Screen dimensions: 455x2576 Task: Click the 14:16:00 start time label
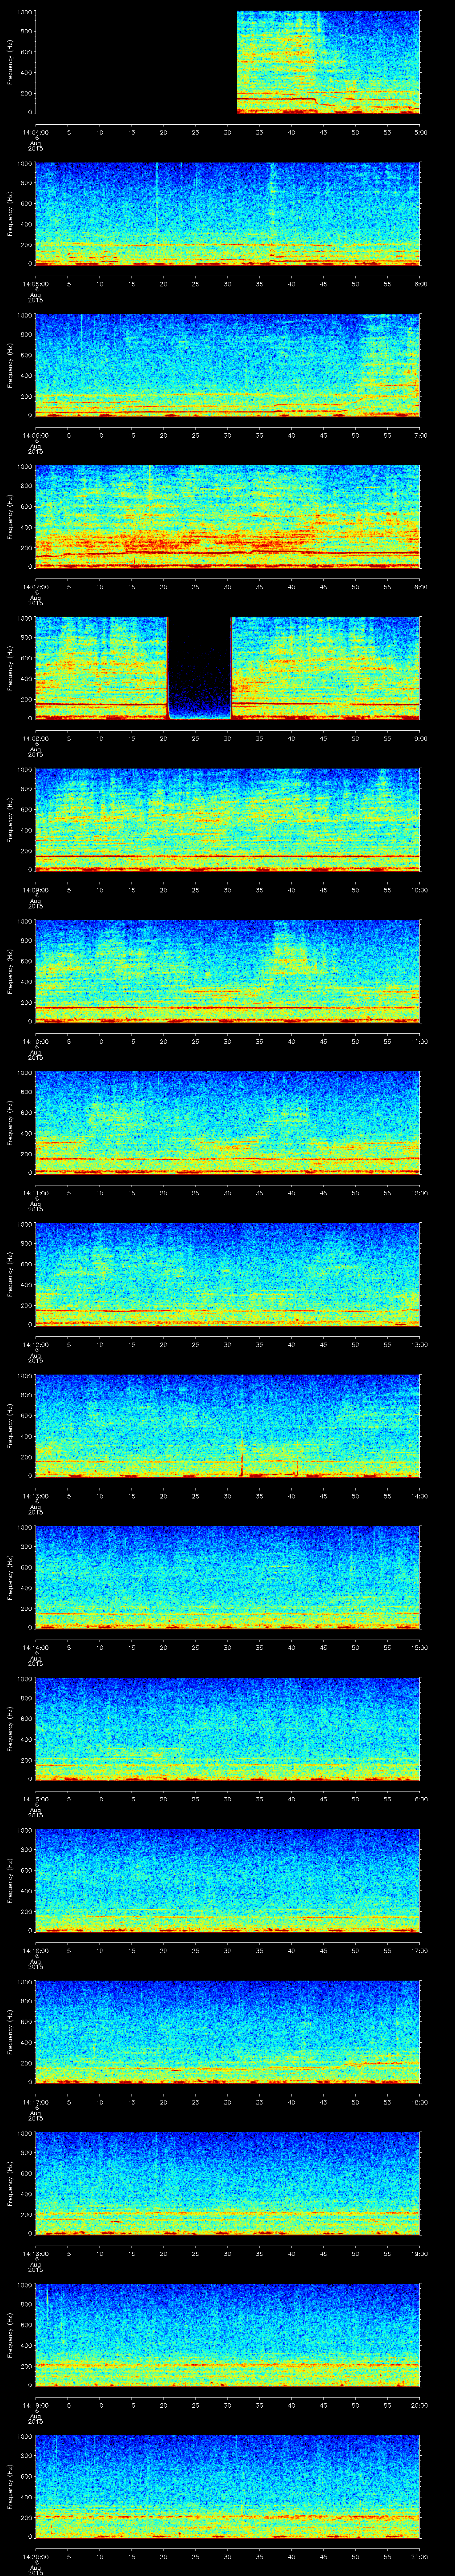click(x=35, y=1950)
